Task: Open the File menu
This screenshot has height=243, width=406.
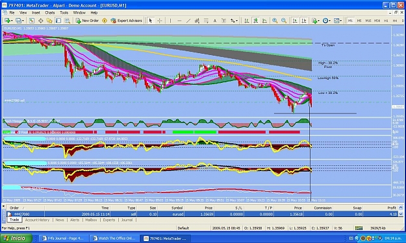Action: coord(12,12)
